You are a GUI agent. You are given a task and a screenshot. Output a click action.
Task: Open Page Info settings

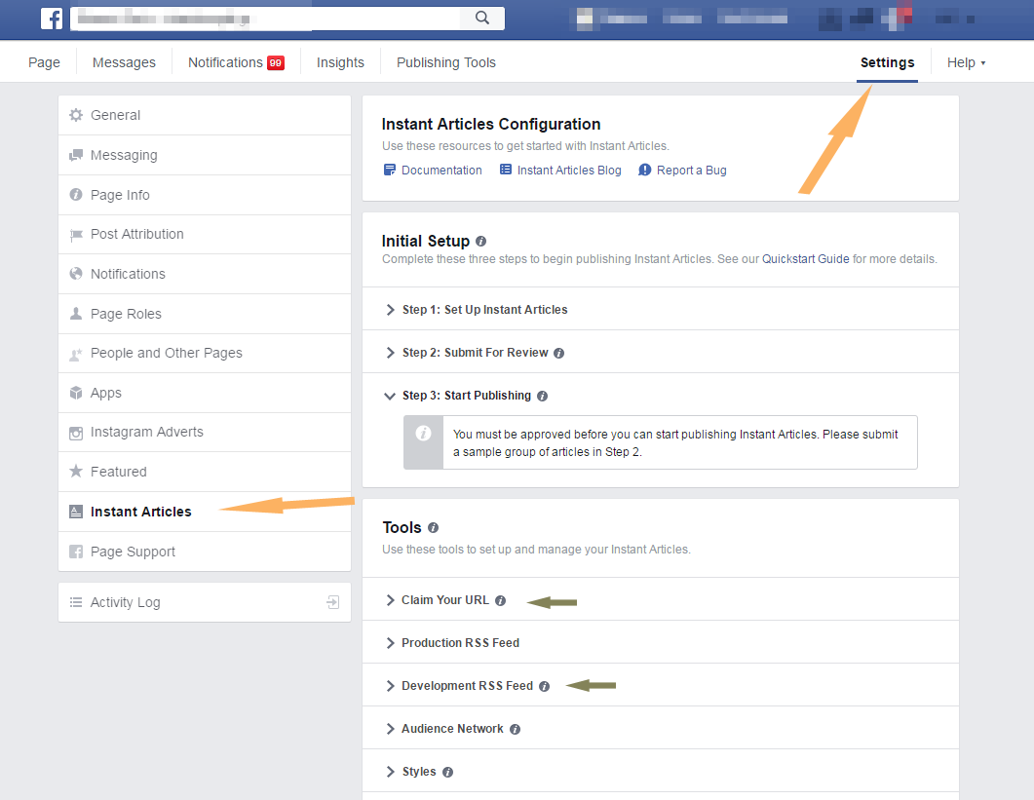click(x=205, y=195)
